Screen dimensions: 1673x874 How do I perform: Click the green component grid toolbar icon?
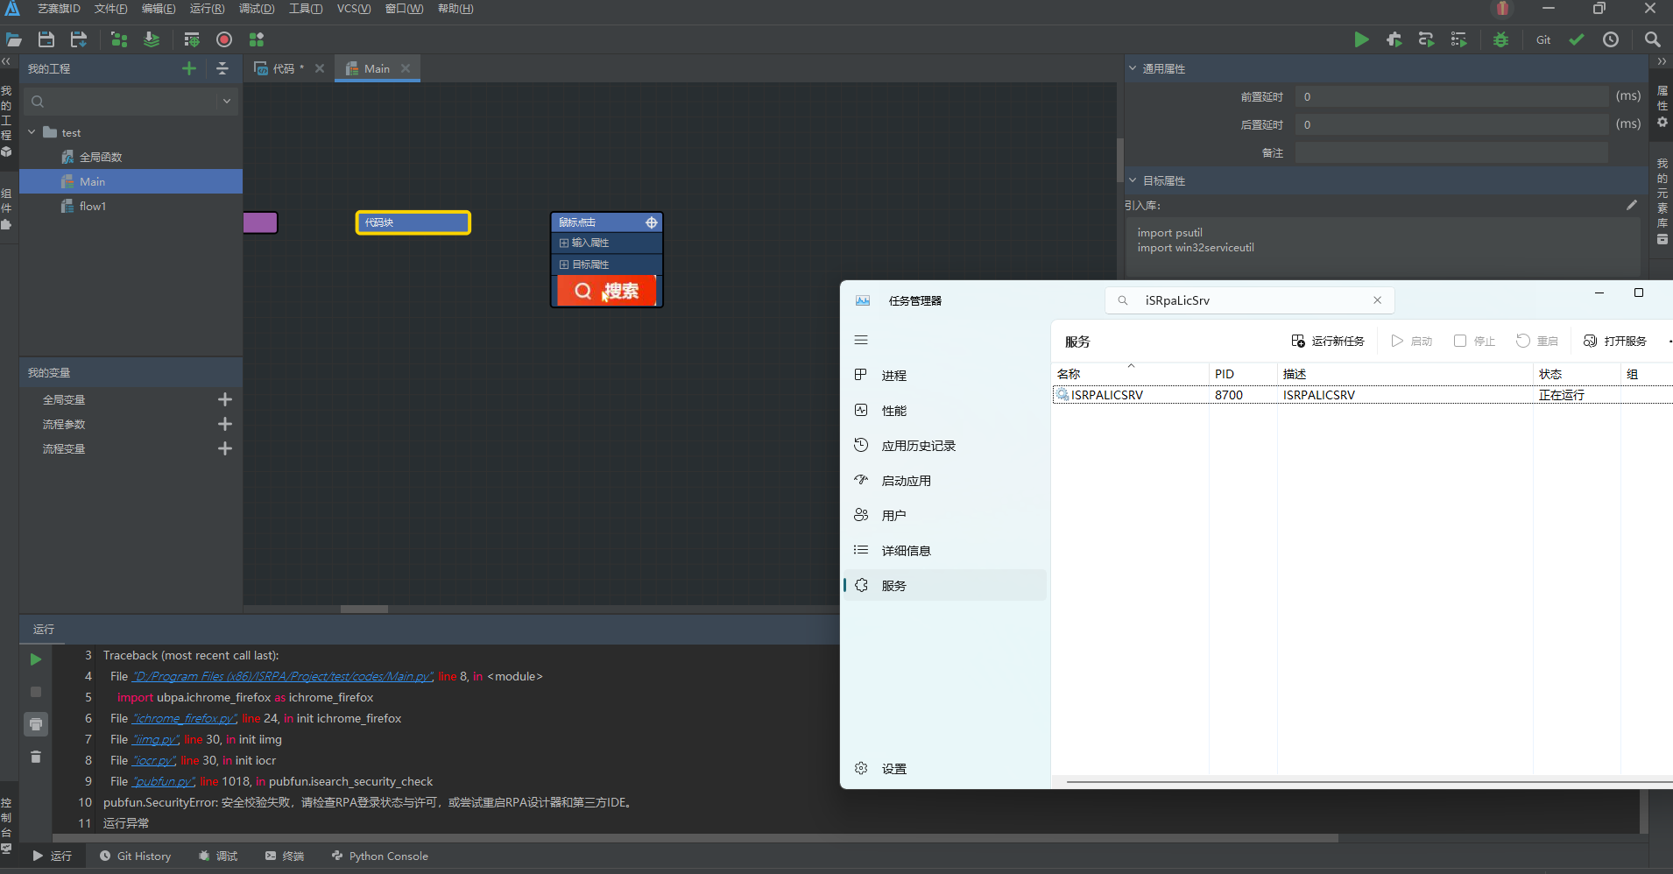click(x=119, y=39)
